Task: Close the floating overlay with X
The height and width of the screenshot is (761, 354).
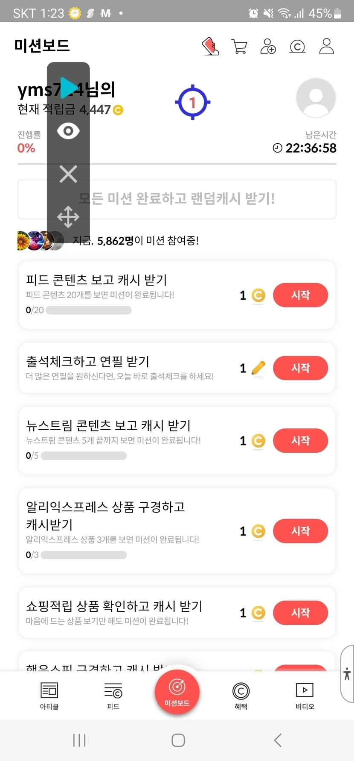Action: point(68,174)
